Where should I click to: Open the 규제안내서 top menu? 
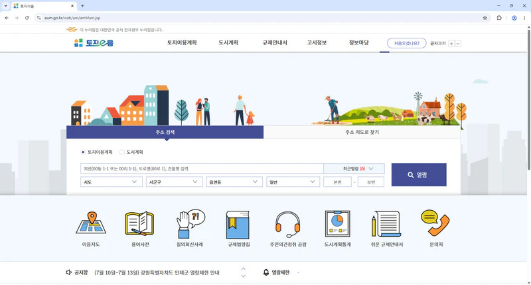point(275,42)
